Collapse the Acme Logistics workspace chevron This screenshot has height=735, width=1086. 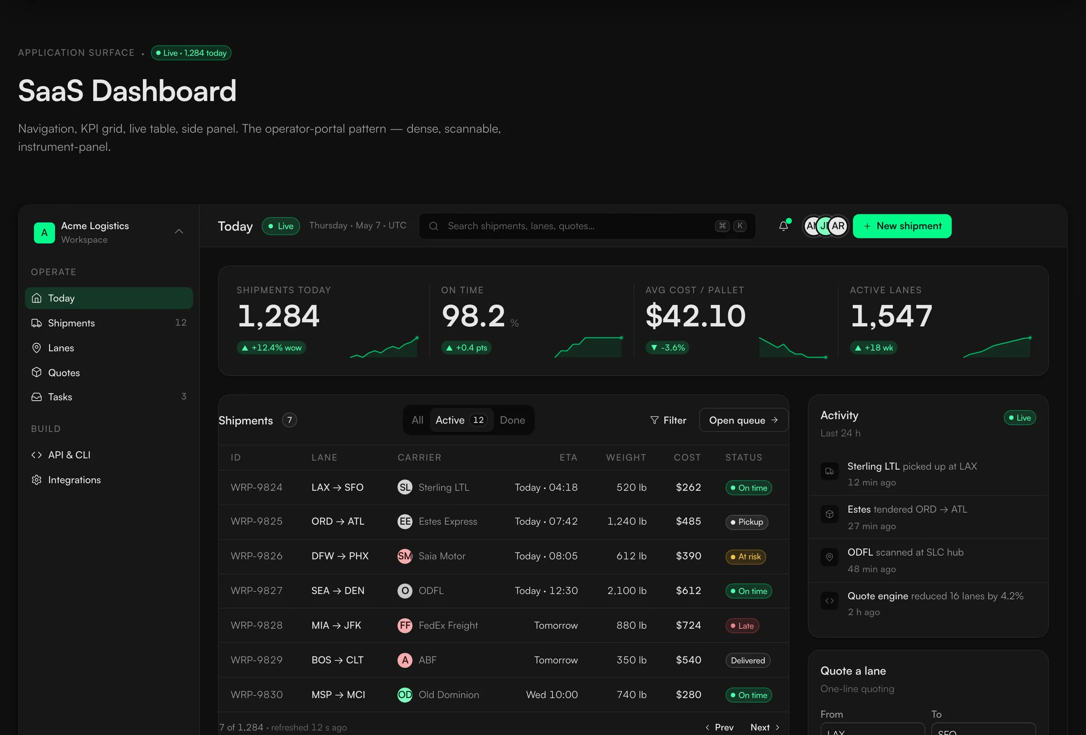coord(178,232)
